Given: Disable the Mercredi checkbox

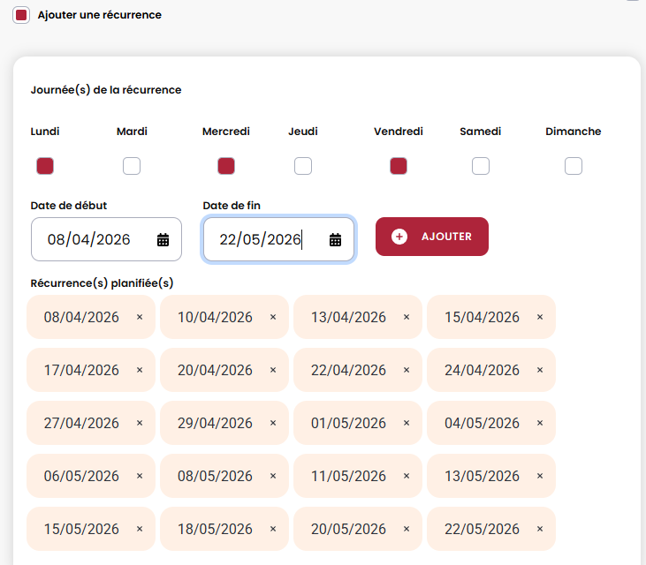Looking at the screenshot, I should [226, 166].
